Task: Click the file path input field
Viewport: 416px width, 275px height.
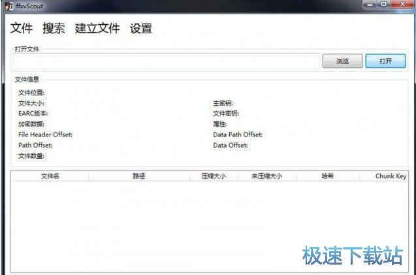Action: [x=167, y=61]
